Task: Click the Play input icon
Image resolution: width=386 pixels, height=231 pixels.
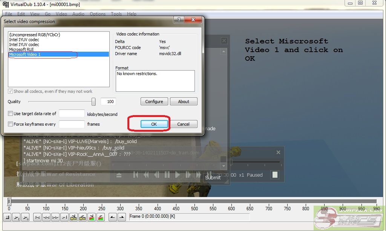Action: pyautogui.click(x=16, y=217)
